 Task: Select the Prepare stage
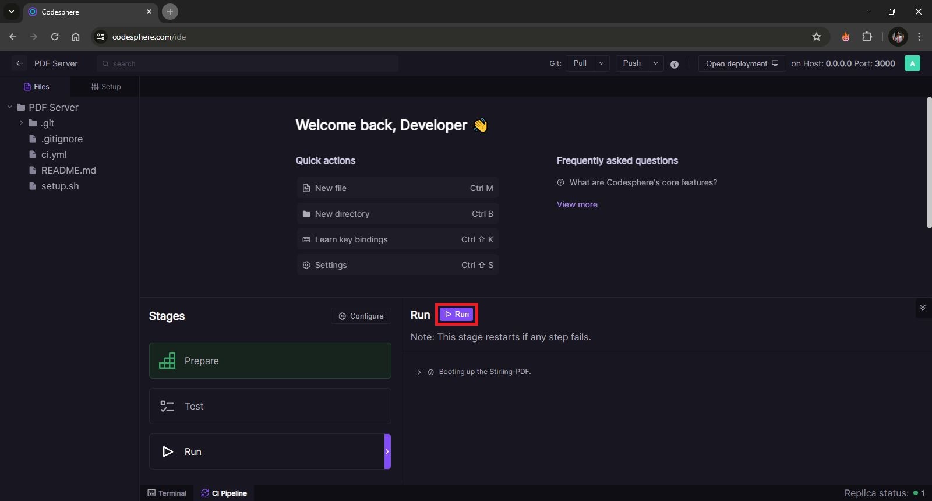pyautogui.click(x=270, y=361)
